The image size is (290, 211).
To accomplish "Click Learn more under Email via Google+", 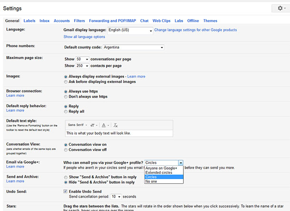I will pos(15,167).
